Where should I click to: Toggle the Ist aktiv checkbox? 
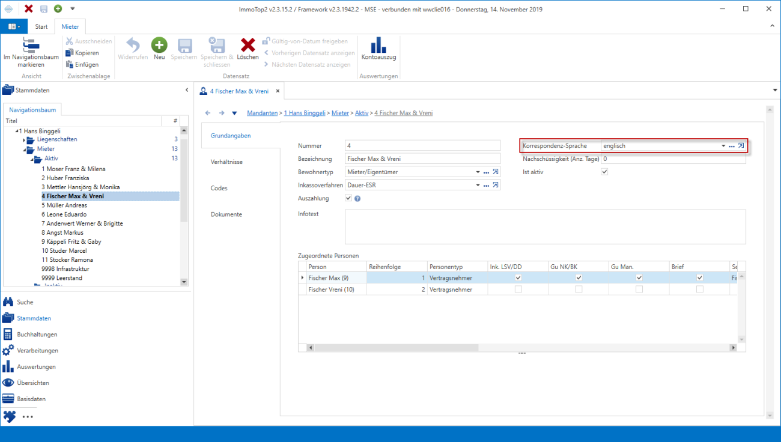[x=604, y=172]
